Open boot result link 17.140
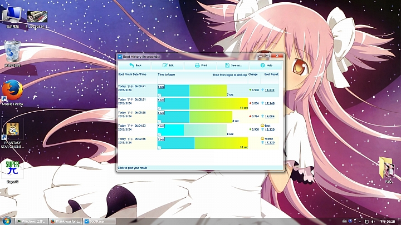The height and width of the screenshot is (225, 401). click(270, 103)
